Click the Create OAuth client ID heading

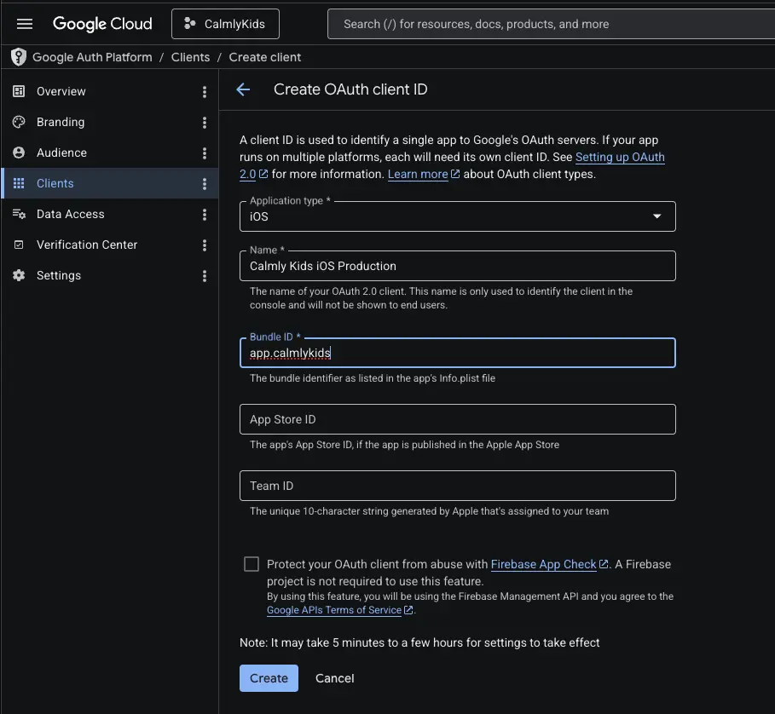pyautogui.click(x=350, y=89)
